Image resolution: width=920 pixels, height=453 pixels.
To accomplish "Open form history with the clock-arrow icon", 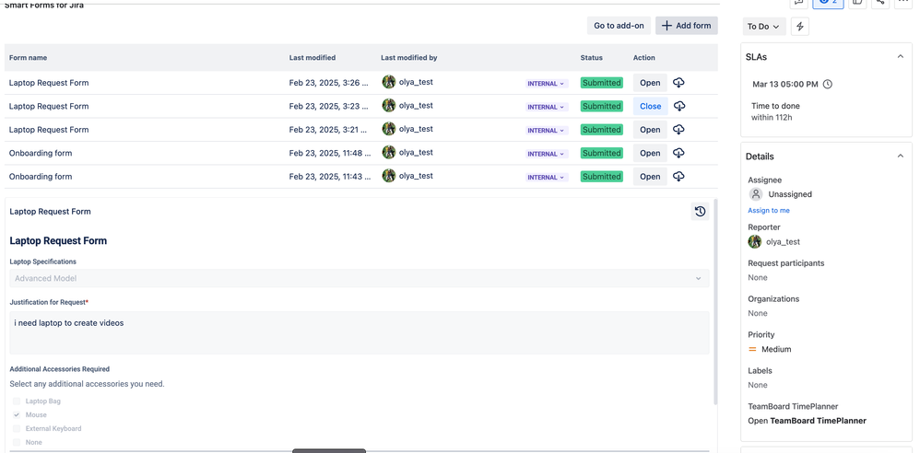I will point(700,212).
